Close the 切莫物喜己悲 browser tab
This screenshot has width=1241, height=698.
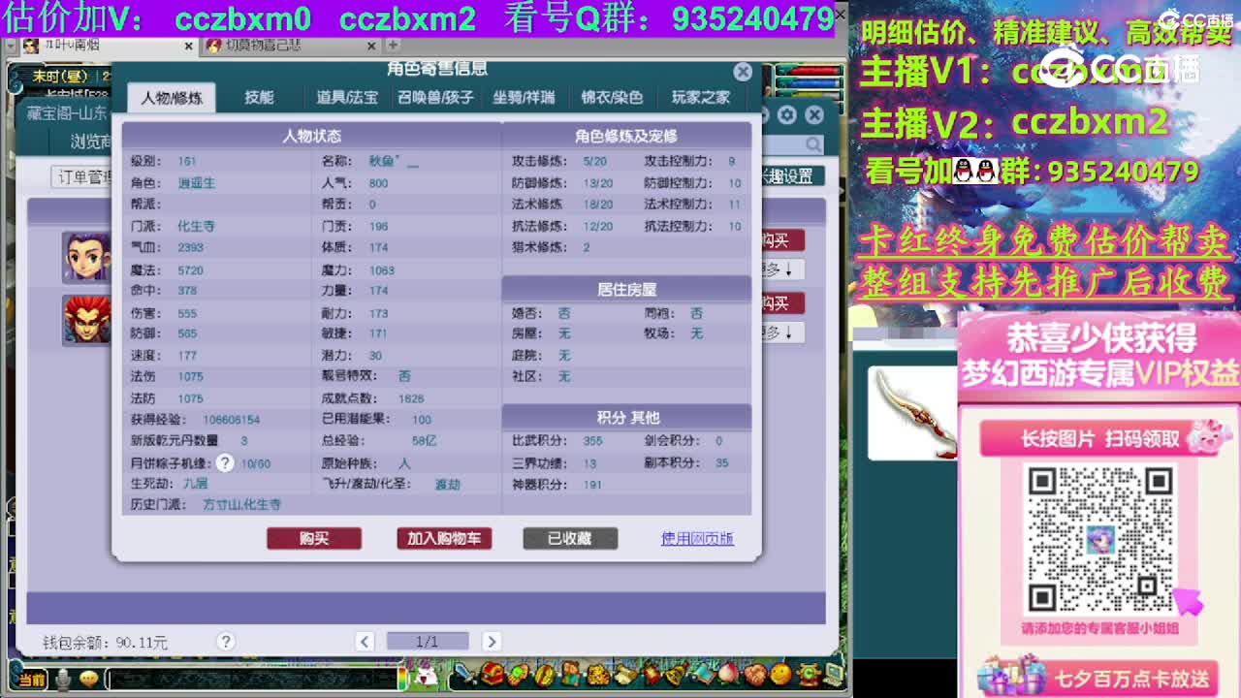pos(371,46)
